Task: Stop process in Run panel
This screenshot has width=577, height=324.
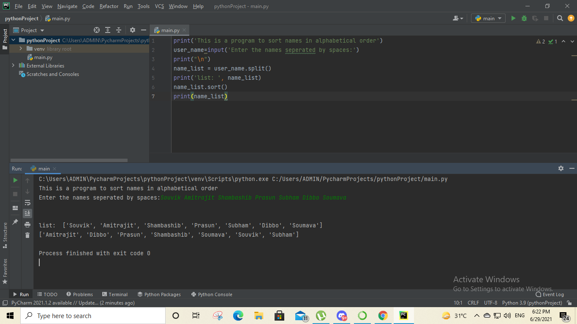Action: (x=15, y=194)
